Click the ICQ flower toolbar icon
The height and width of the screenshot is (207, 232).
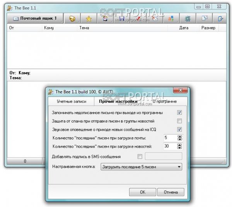188,19
